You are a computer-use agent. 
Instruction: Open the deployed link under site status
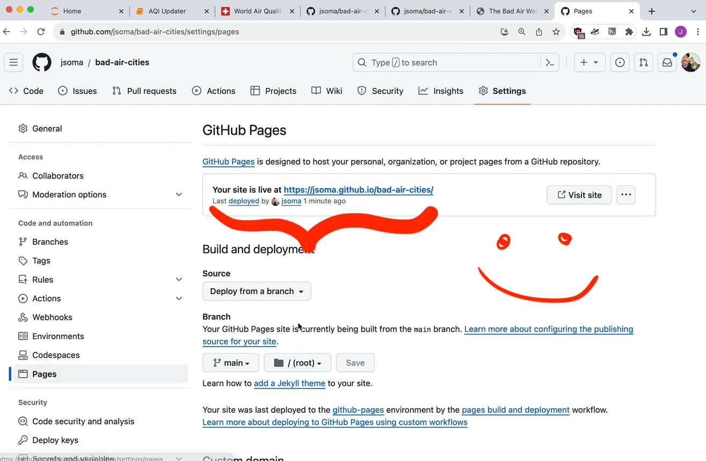(x=244, y=201)
